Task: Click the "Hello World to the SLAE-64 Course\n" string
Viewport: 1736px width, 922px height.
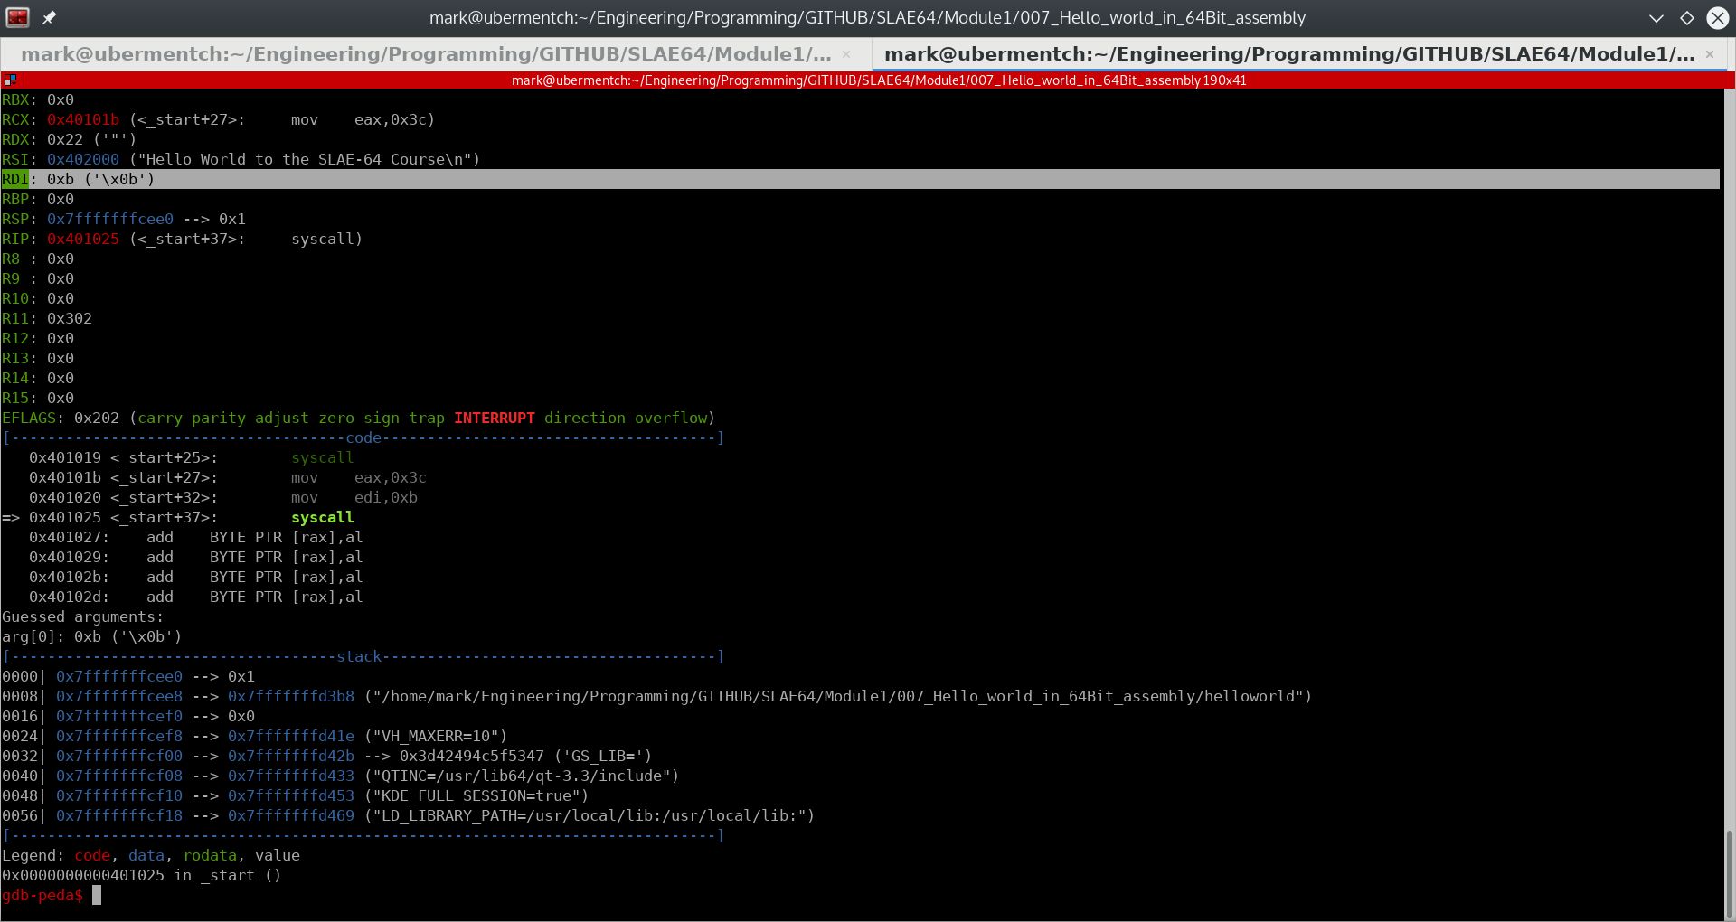Action: tap(305, 159)
